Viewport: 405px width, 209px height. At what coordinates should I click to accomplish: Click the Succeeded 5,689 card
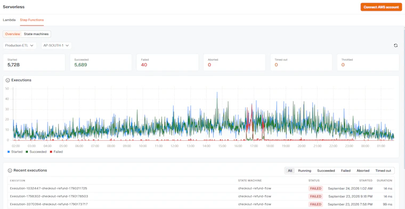[x=101, y=62]
